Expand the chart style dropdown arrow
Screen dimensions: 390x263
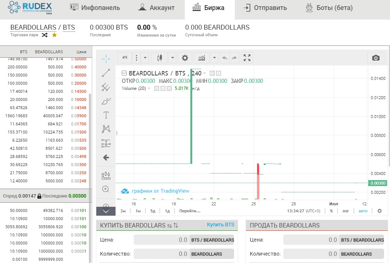[172, 58]
